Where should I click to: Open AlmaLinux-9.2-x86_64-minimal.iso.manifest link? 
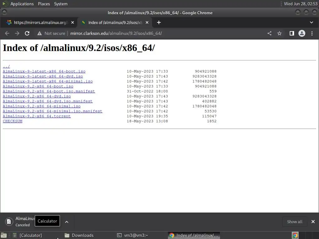click(52, 111)
